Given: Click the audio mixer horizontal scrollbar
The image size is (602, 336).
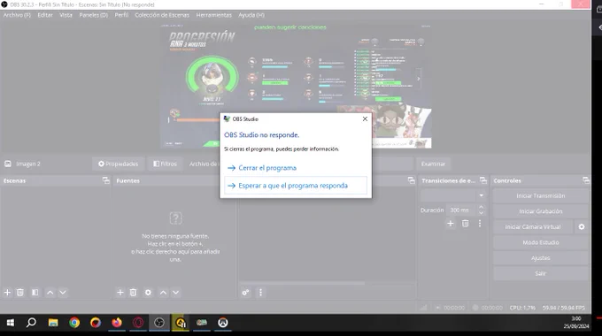Looking at the screenshot, I should [x=303, y=284].
